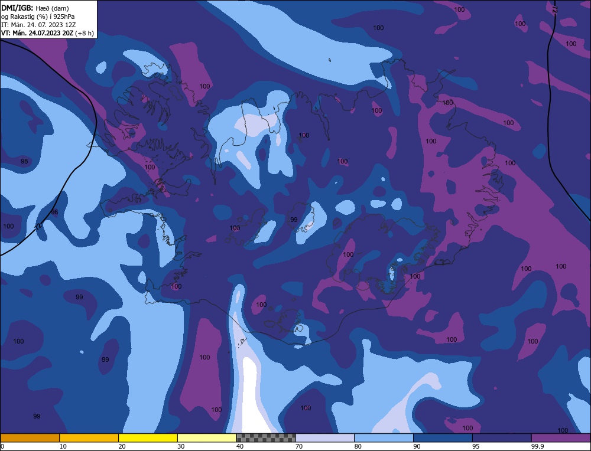Select the 'VT: Mán. 24.07.2023 20Z (+8 h)' line
This screenshot has height=451, width=591.
[47, 33]
